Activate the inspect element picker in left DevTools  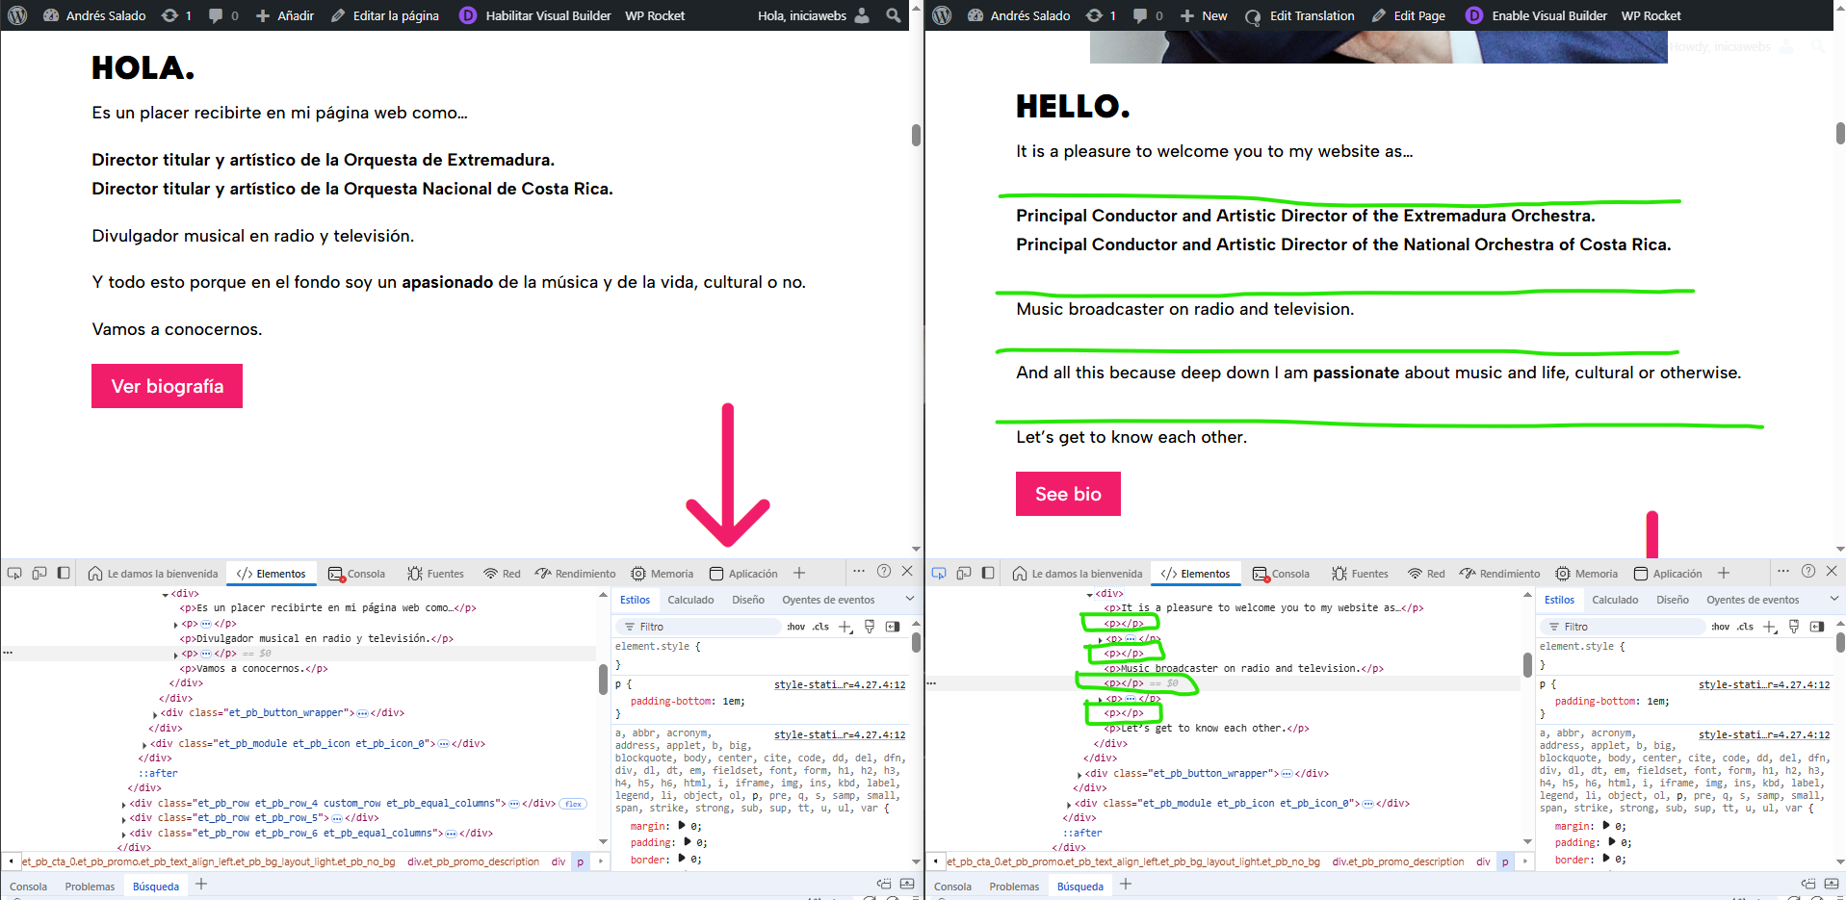click(x=14, y=573)
